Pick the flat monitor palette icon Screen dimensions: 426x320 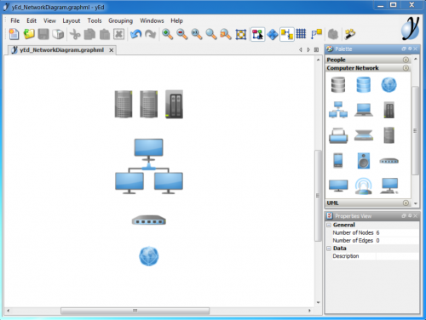[338, 186]
